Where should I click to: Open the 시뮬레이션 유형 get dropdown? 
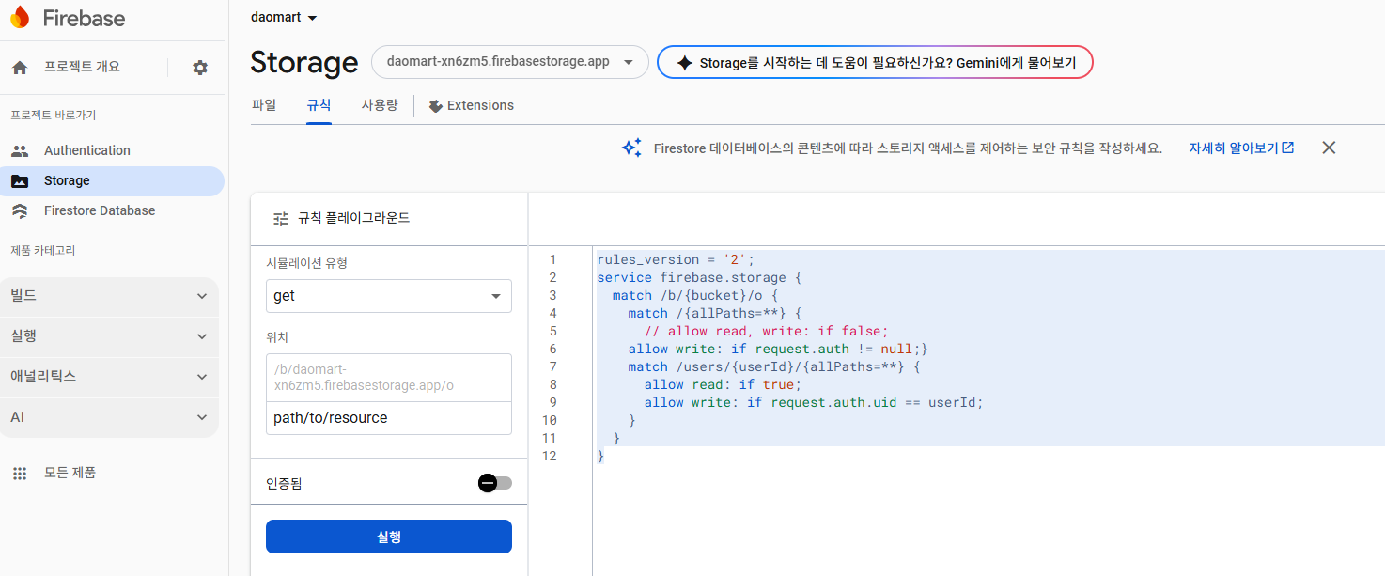click(x=389, y=296)
